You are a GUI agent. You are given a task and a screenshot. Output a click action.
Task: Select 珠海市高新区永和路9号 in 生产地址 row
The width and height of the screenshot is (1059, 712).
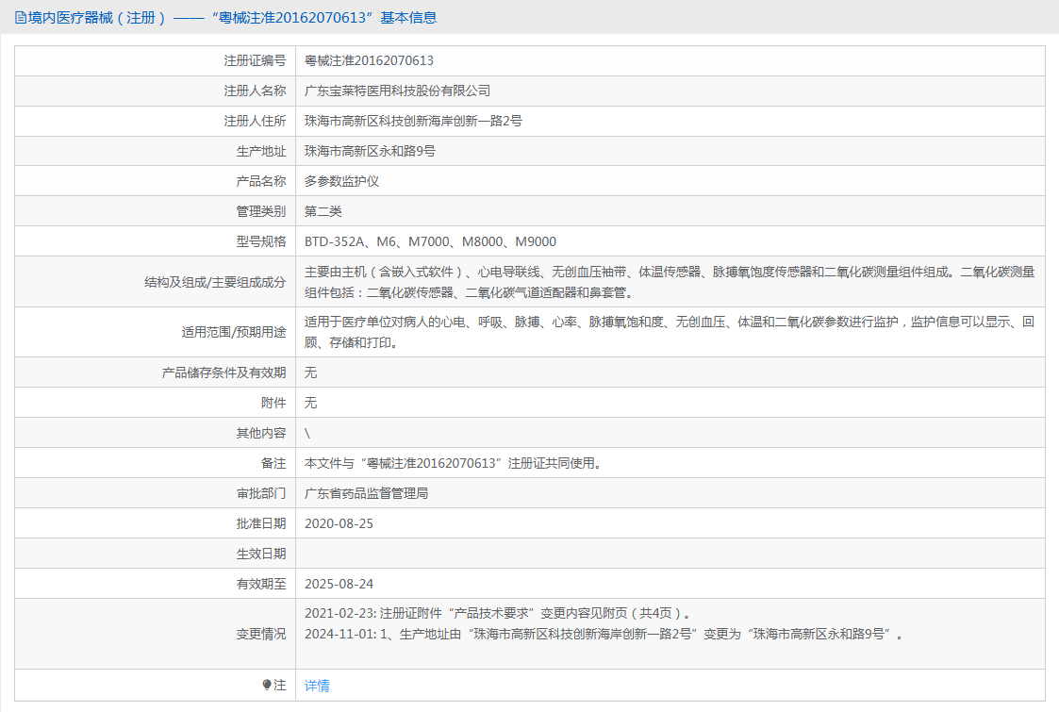tap(370, 151)
